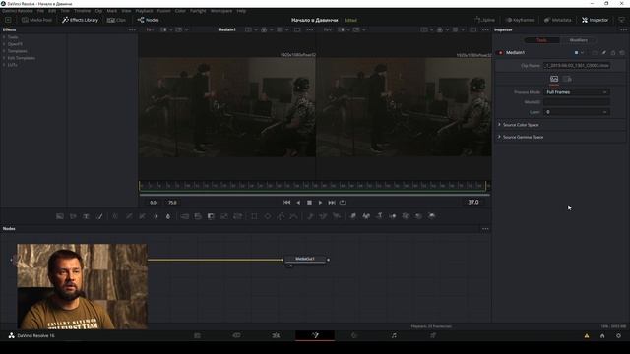The image size is (630, 354).
Task: Toggle the Nodes panel
Action: [148, 20]
